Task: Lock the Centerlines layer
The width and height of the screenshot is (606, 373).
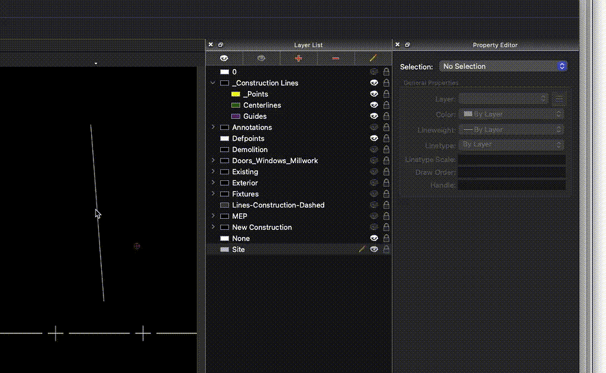Action: click(386, 105)
